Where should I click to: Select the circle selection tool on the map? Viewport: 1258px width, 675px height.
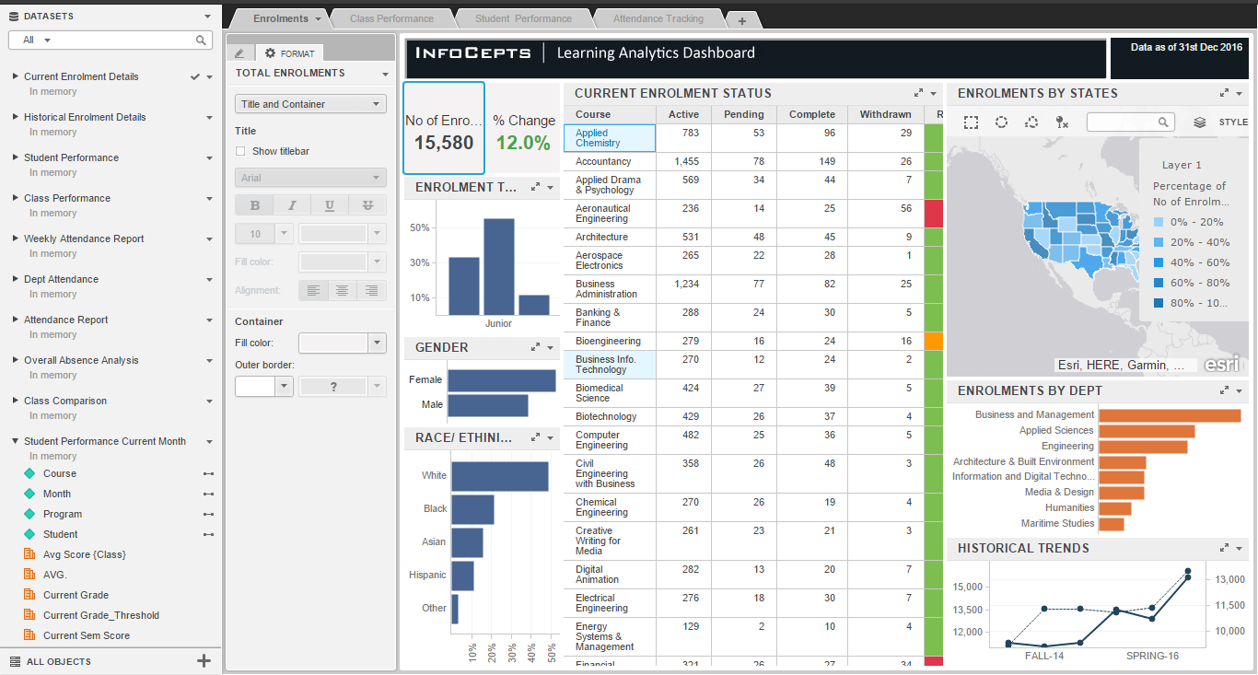click(1001, 121)
